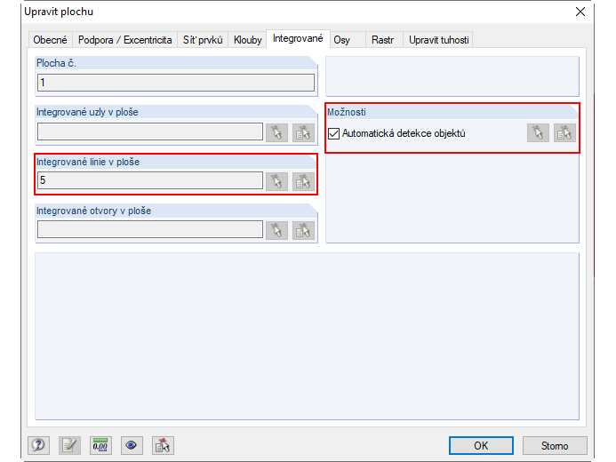Click the Integrované linie v ploše field
Screen dimensions: 616x462
pos(150,180)
